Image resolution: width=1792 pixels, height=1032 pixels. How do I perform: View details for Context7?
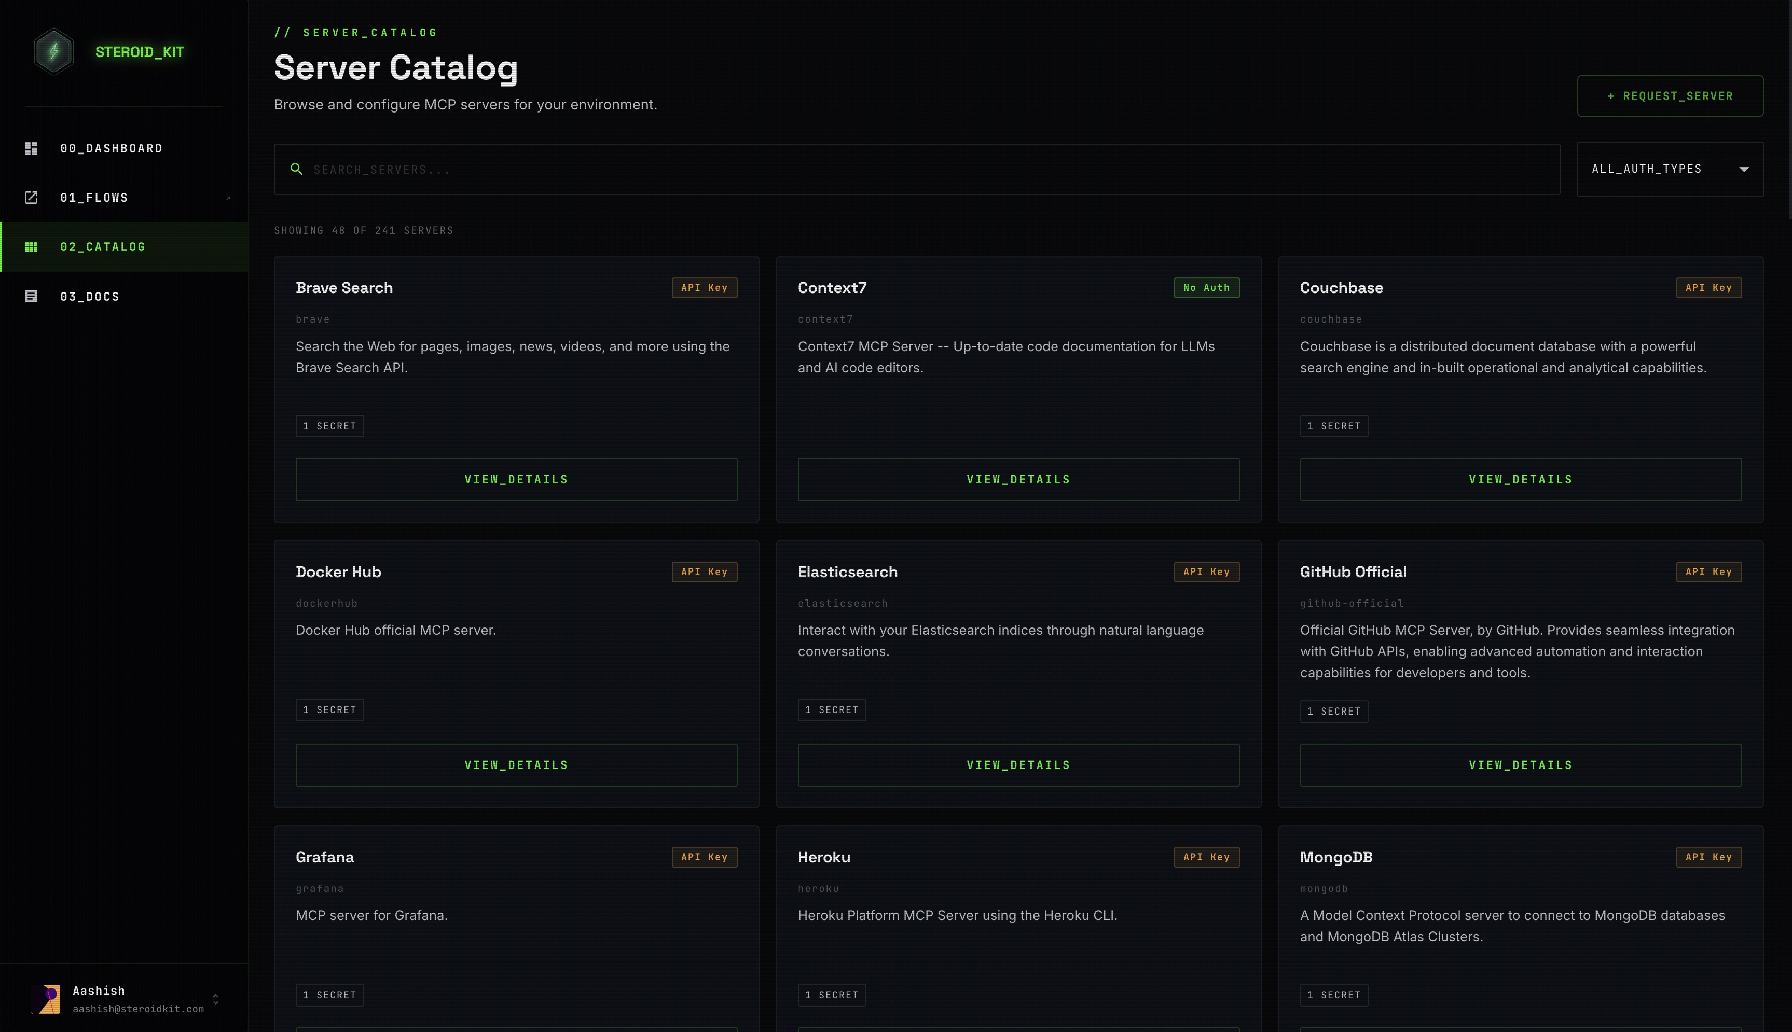(1018, 479)
